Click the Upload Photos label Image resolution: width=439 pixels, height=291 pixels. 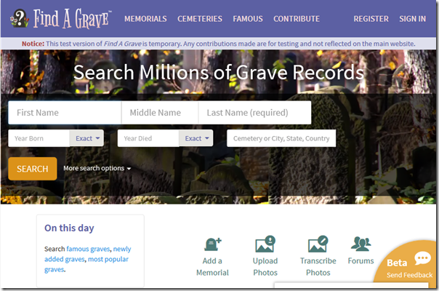[265, 266]
